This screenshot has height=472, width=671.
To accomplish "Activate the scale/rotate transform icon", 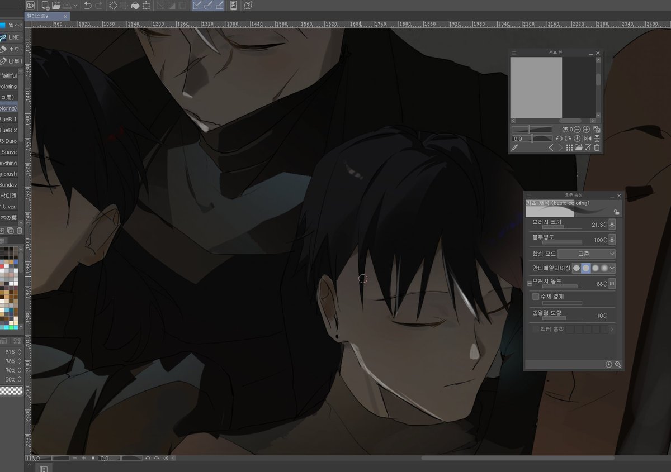I will [146, 6].
